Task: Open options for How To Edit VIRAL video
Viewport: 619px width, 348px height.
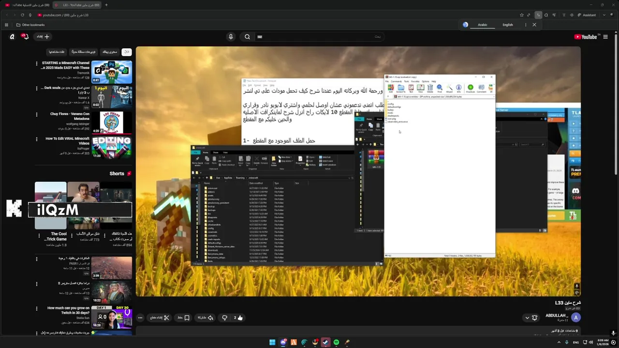Action: pyautogui.click(x=37, y=139)
